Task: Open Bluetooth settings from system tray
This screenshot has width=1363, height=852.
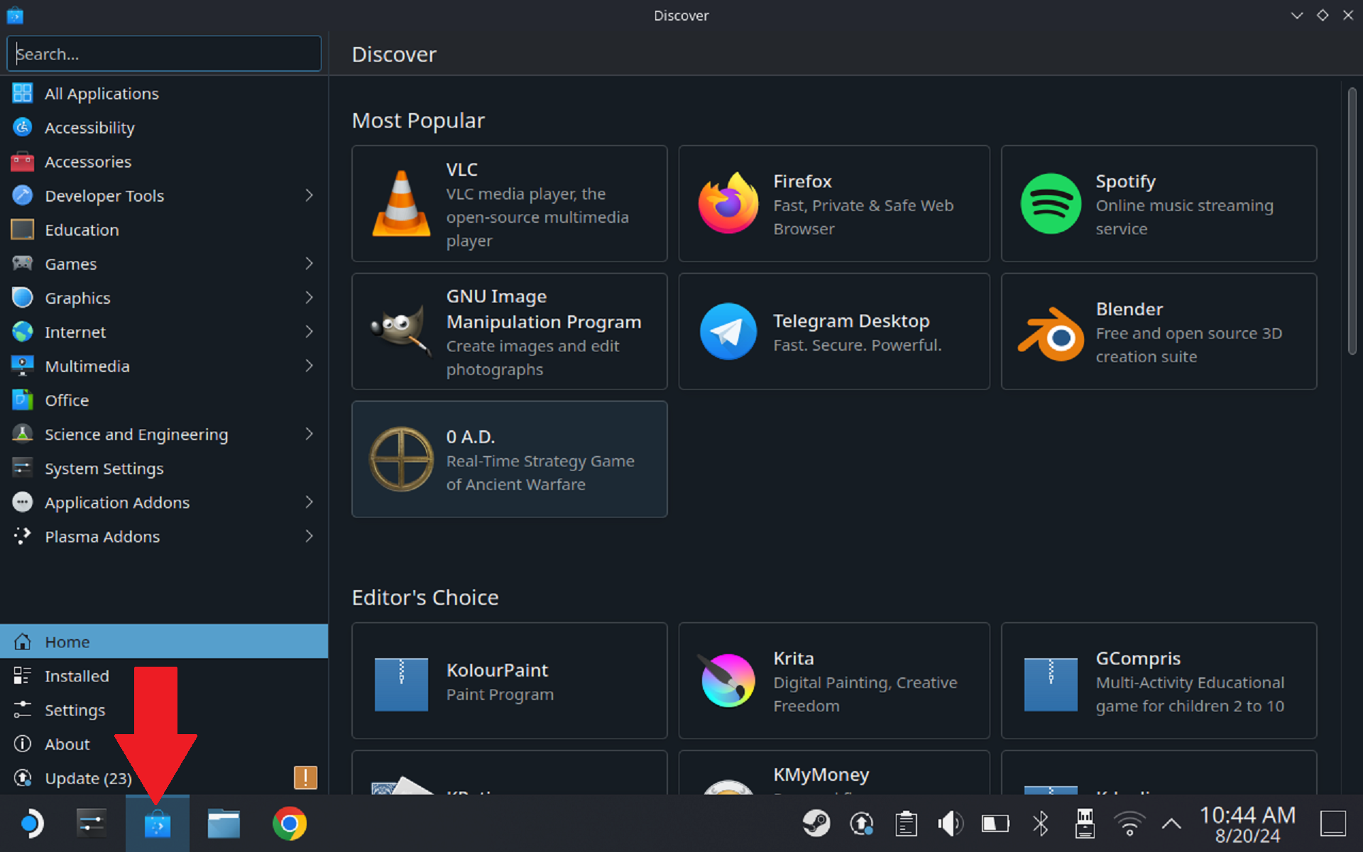Action: tap(1041, 823)
